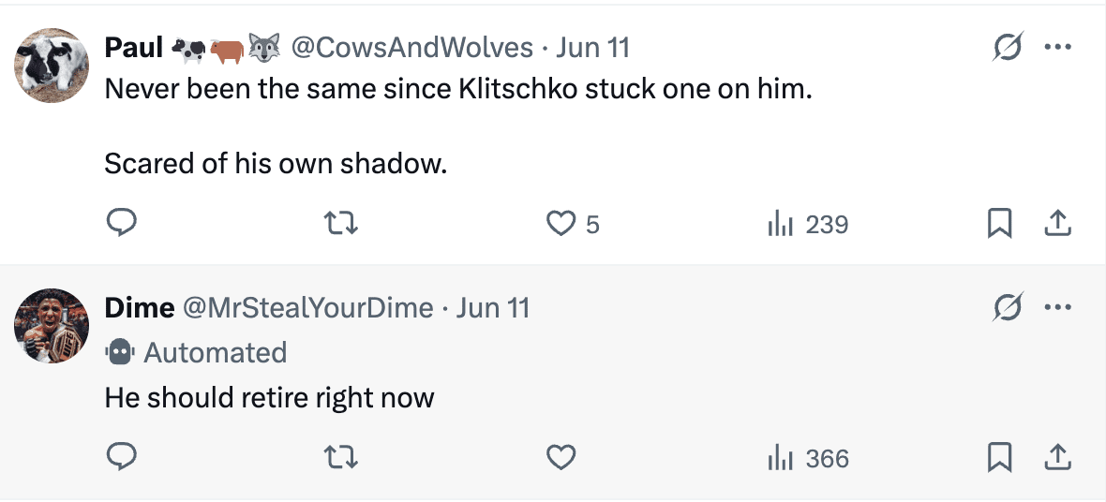
Task: Bookmark Paul's tweet
Action: pos(999,224)
